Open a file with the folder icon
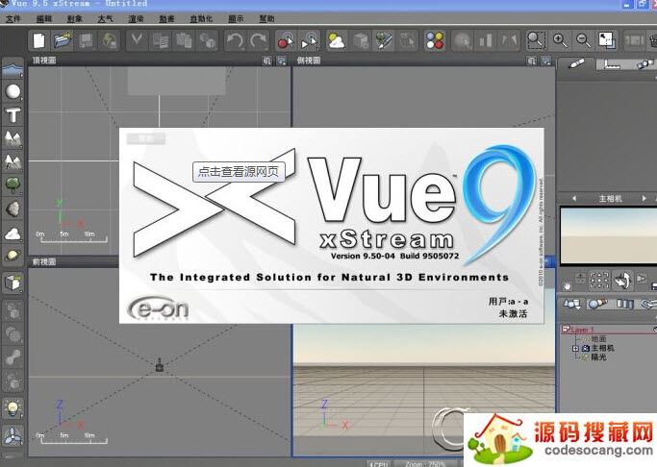657x467 pixels. click(x=63, y=40)
